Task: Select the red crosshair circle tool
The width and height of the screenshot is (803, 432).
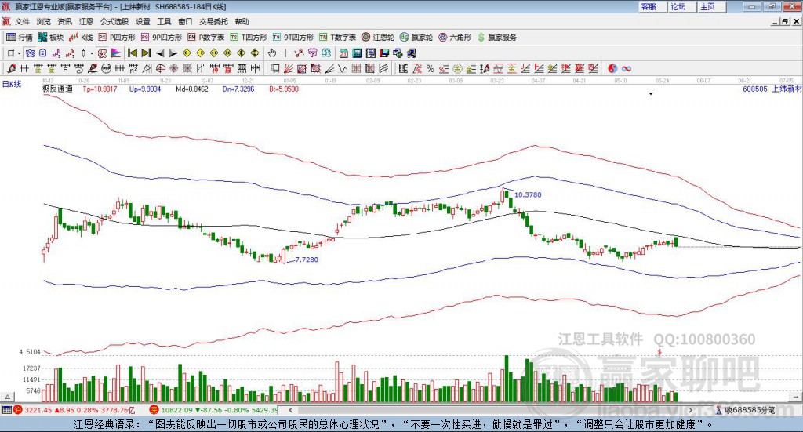Action: pyautogui.click(x=160, y=68)
